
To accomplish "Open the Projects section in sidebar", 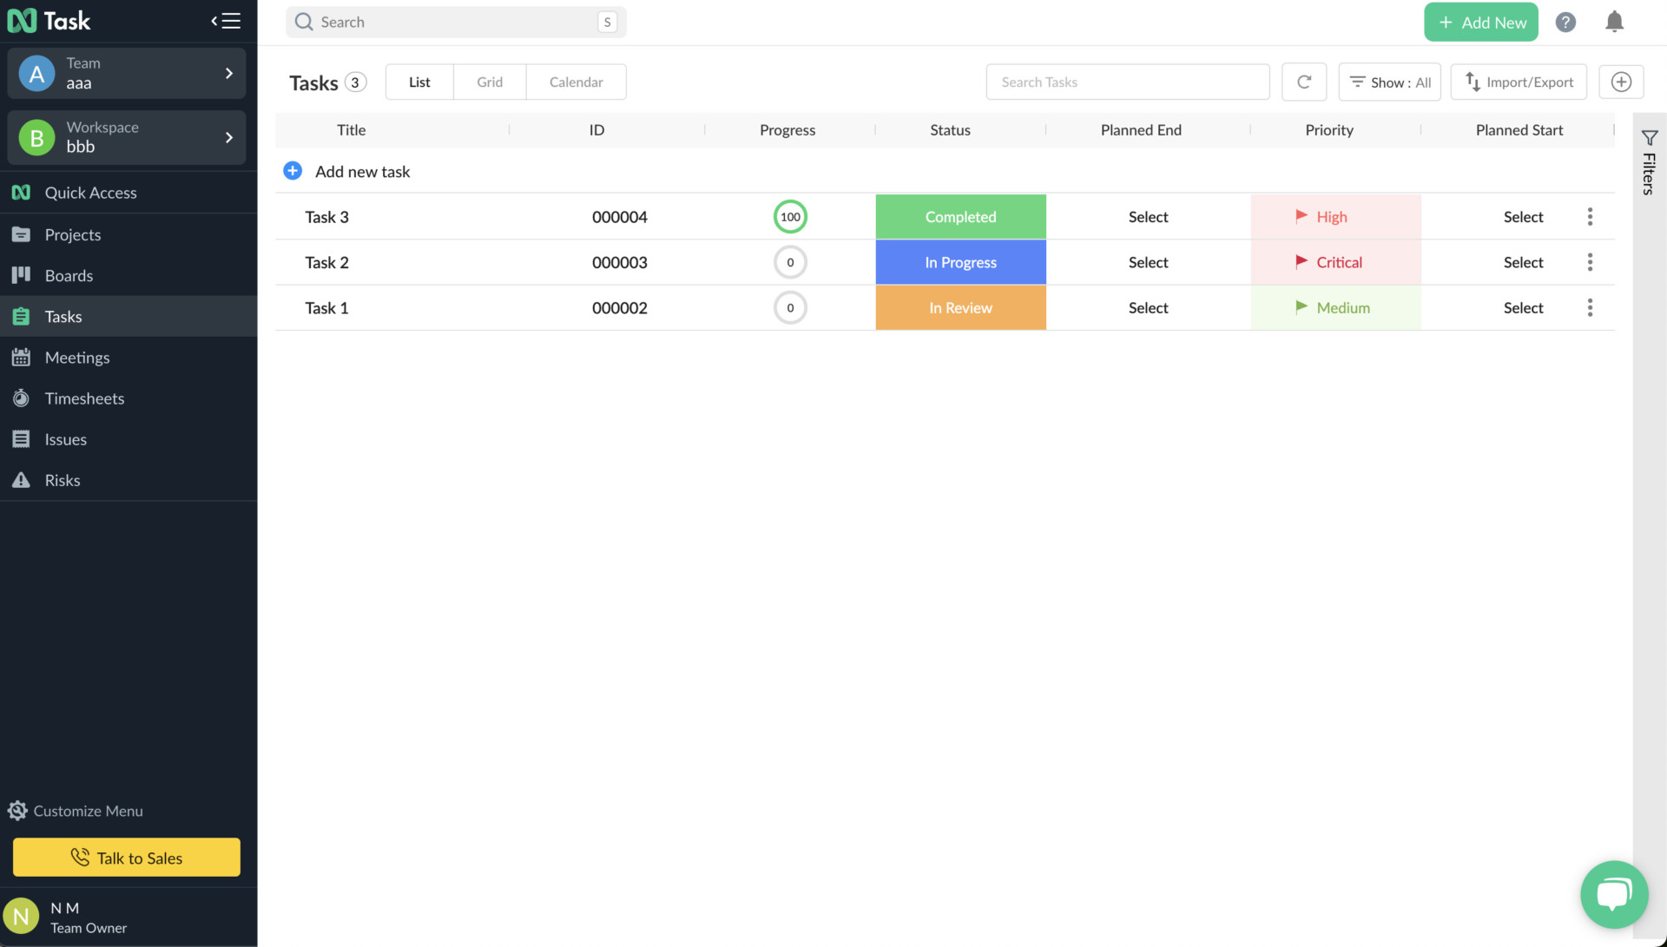I will click(x=73, y=234).
